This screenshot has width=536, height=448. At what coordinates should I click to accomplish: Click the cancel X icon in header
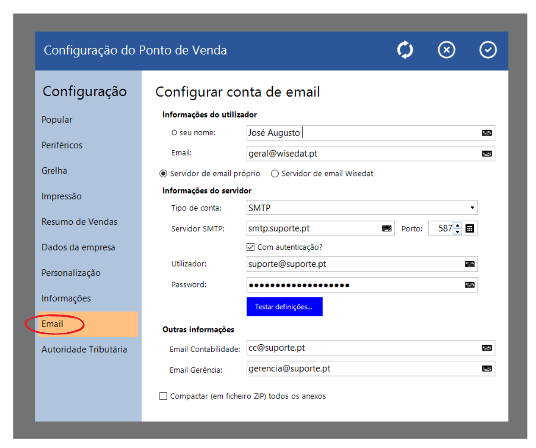(x=446, y=50)
